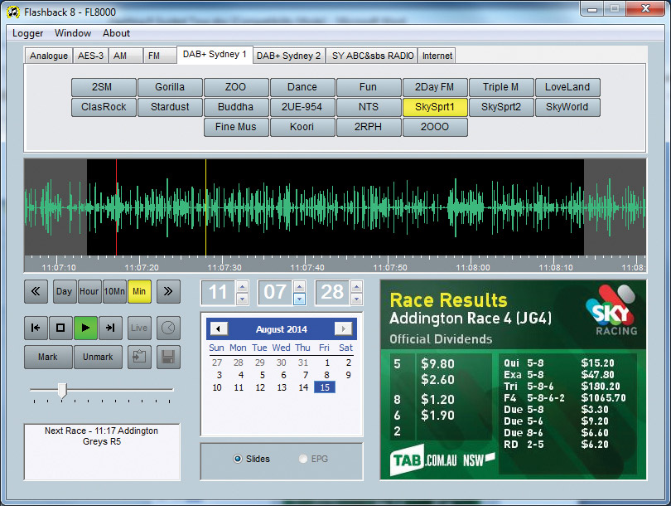The height and width of the screenshot is (506, 671).
Task: Click the clock icon button
Action: (168, 328)
